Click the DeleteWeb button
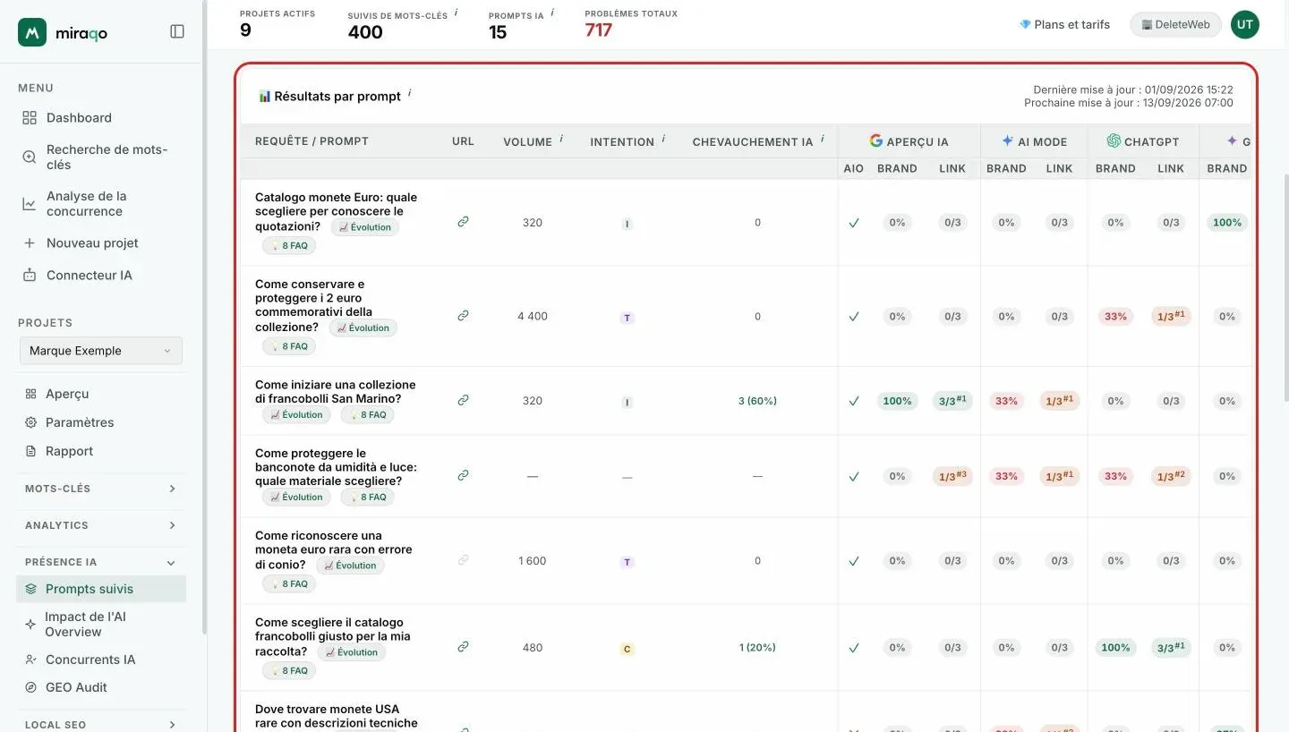Viewport: 1289px width, 732px height. pyautogui.click(x=1175, y=24)
